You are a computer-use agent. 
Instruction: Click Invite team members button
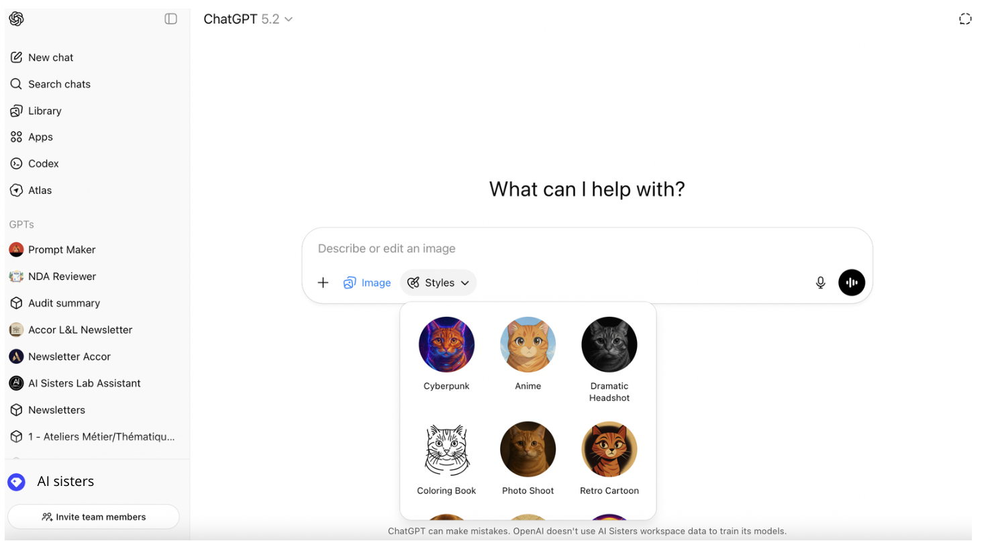[93, 517]
